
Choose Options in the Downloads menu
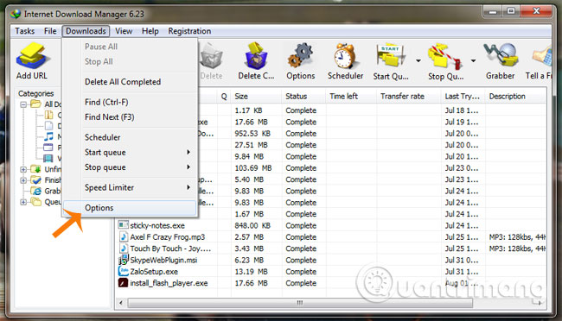click(130, 208)
